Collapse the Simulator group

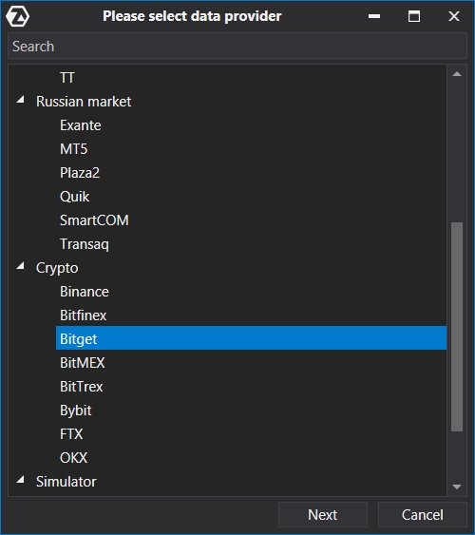[21, 480]
